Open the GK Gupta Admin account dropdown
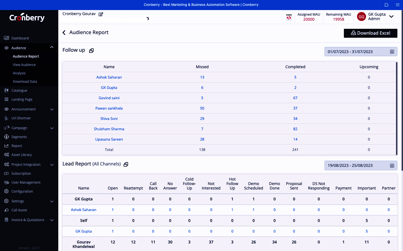 click(x=392, y=16)
